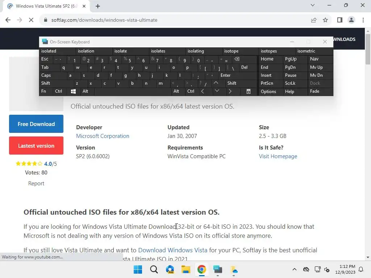Click the browser forward arrow
This screenshot has height=278, width=371.
(x=20, y=20)
